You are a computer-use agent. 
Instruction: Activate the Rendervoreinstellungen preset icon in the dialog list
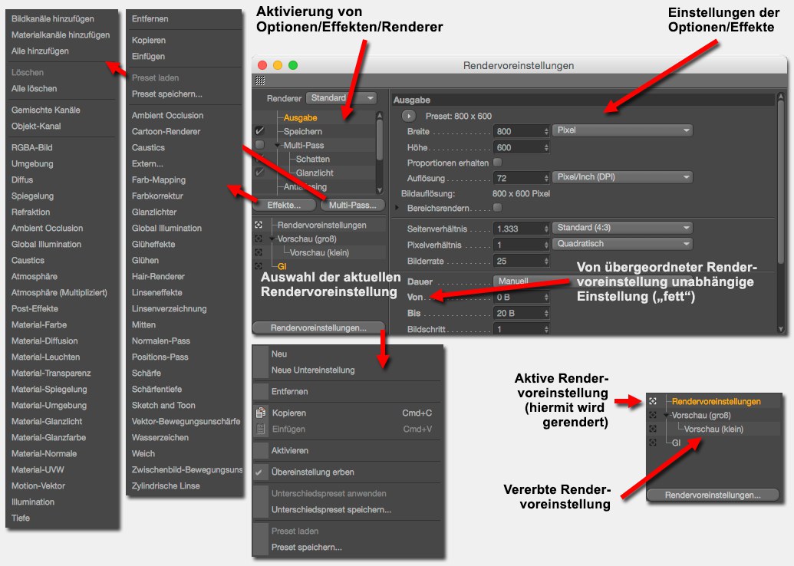coord(259,225)
